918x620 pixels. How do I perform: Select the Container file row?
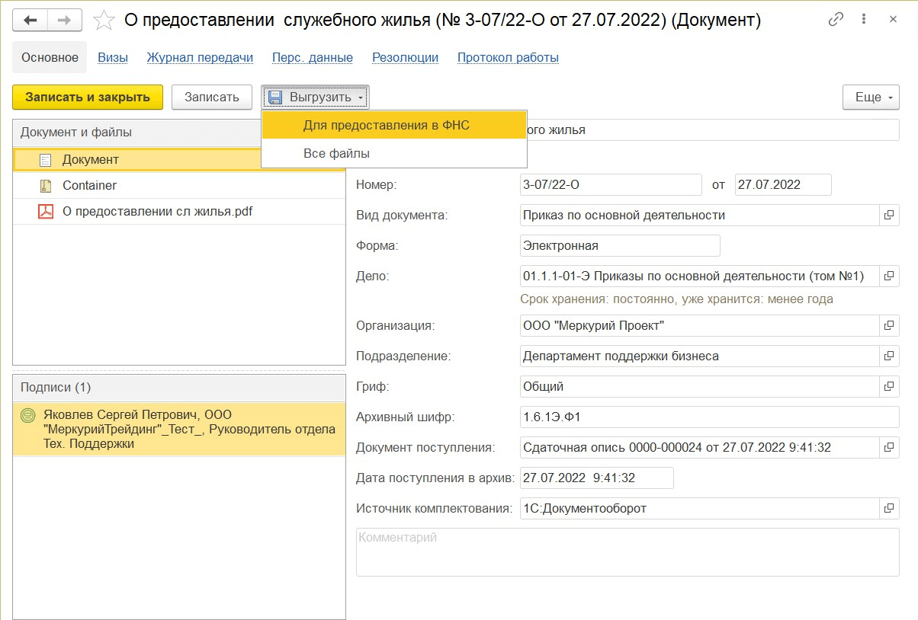[x=179, y=185]
